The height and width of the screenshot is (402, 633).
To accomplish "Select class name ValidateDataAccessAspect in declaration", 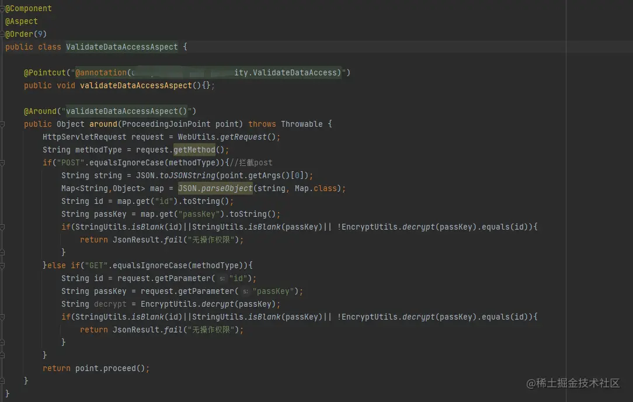I will click(x=122, y=47).
